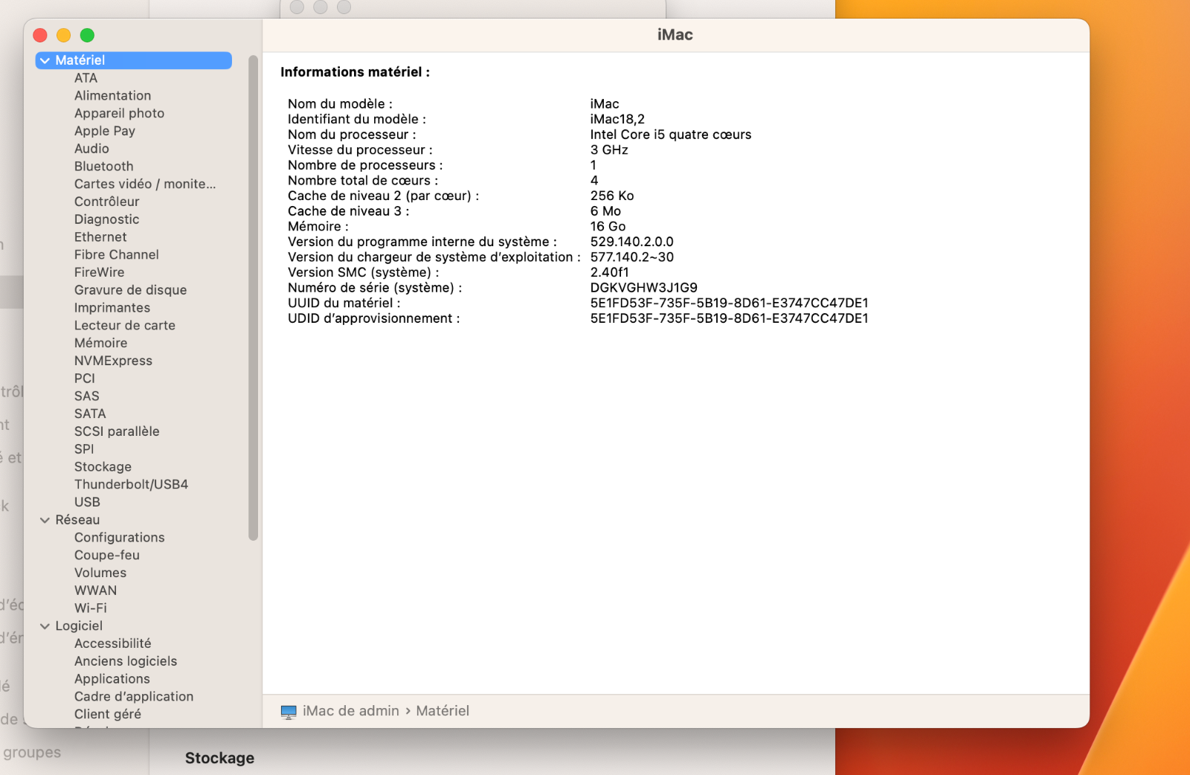Select FireWire in the sidebar
The width and height of the screenshot is (1190, 775).
coord(100,272)
